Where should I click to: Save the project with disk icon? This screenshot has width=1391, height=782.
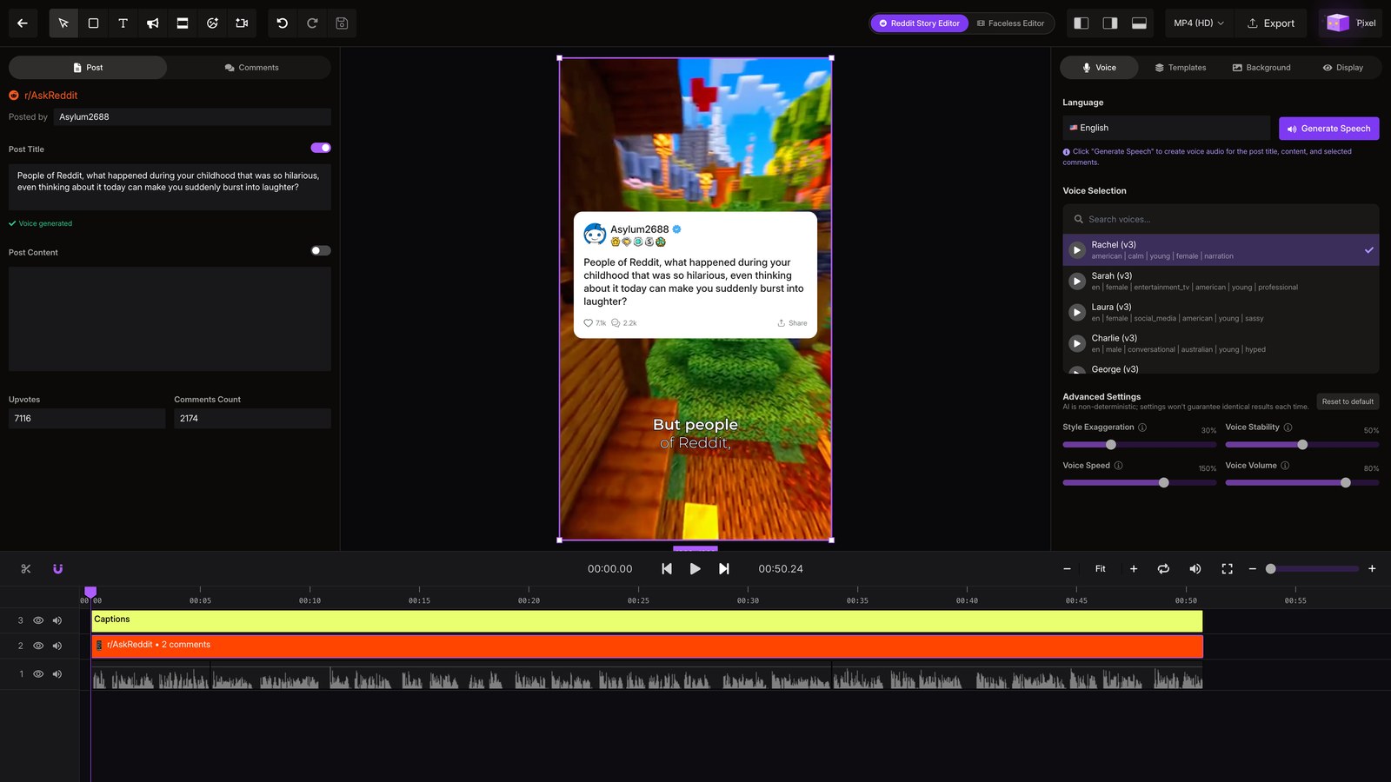(342, 23)
